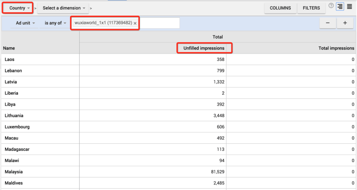This screenshot has width=357, height=190.
Task: Sort by Unfilled impressions column header
Action: [204, 48]
